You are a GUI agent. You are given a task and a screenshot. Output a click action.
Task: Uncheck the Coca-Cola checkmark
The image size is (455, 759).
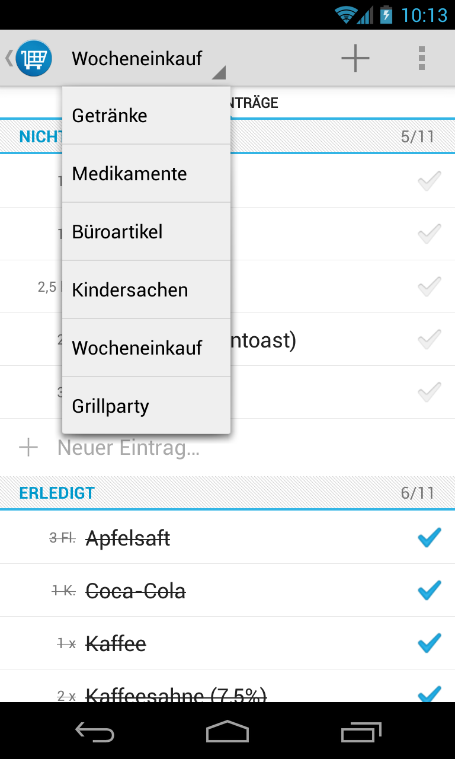(430, 591)
